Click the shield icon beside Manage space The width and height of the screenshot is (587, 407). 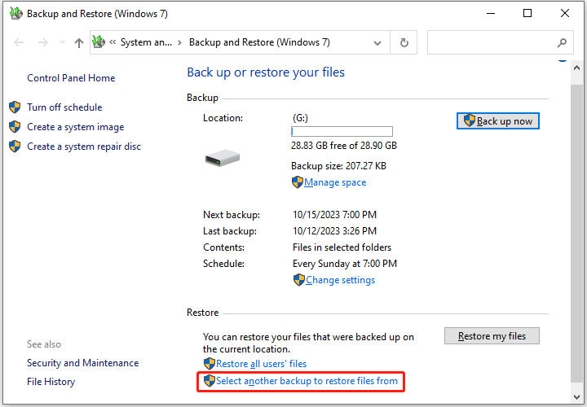(x=298, y=182)
